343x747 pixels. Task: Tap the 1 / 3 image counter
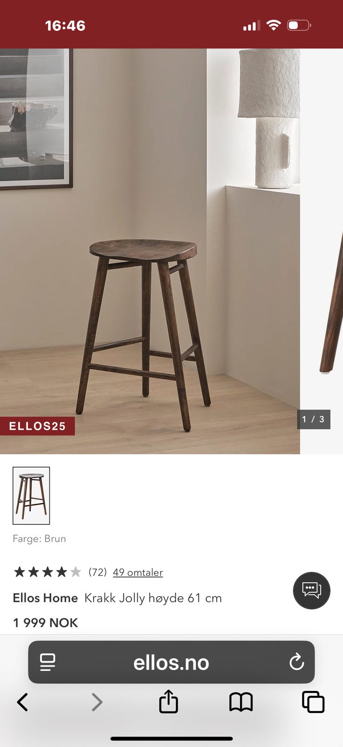point(314,419)
